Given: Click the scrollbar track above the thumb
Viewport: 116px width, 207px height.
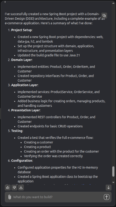Looking at the screenshot, I should tap(113, 85).
